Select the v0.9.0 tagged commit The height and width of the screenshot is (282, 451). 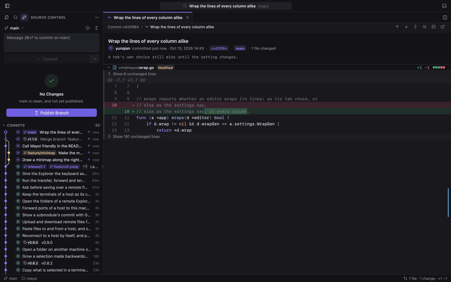point(52,243)
